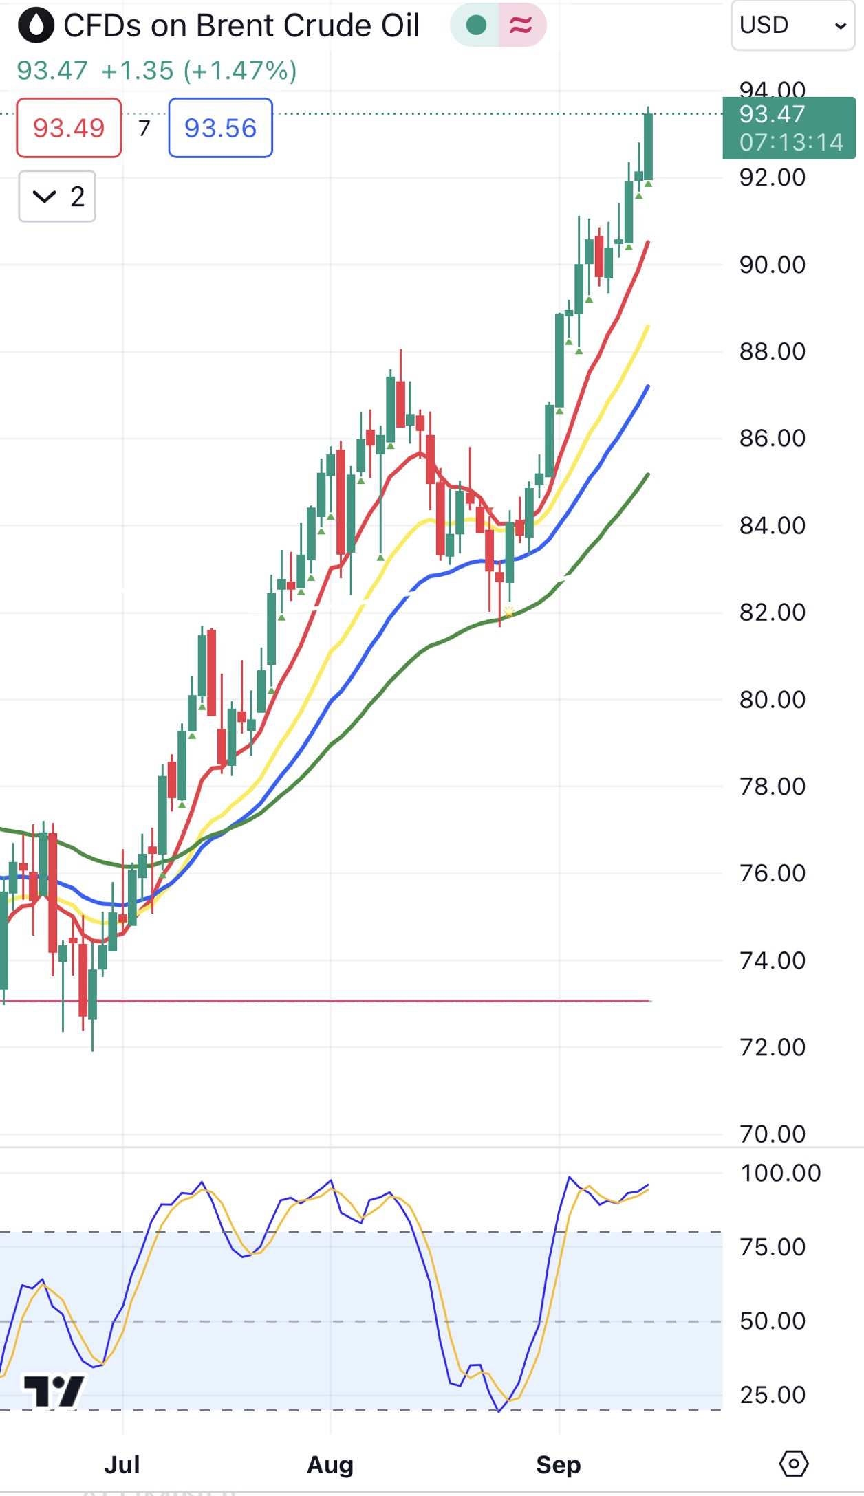Click the yellow burst marker below August low candle
The height and width of the screenshot is (1496, 864).
coord(508,611)
